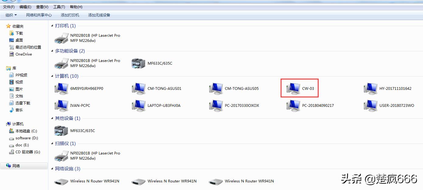Collapse the 扫描仪 (1) group
The image size is (423, 190).
(52, 144)
